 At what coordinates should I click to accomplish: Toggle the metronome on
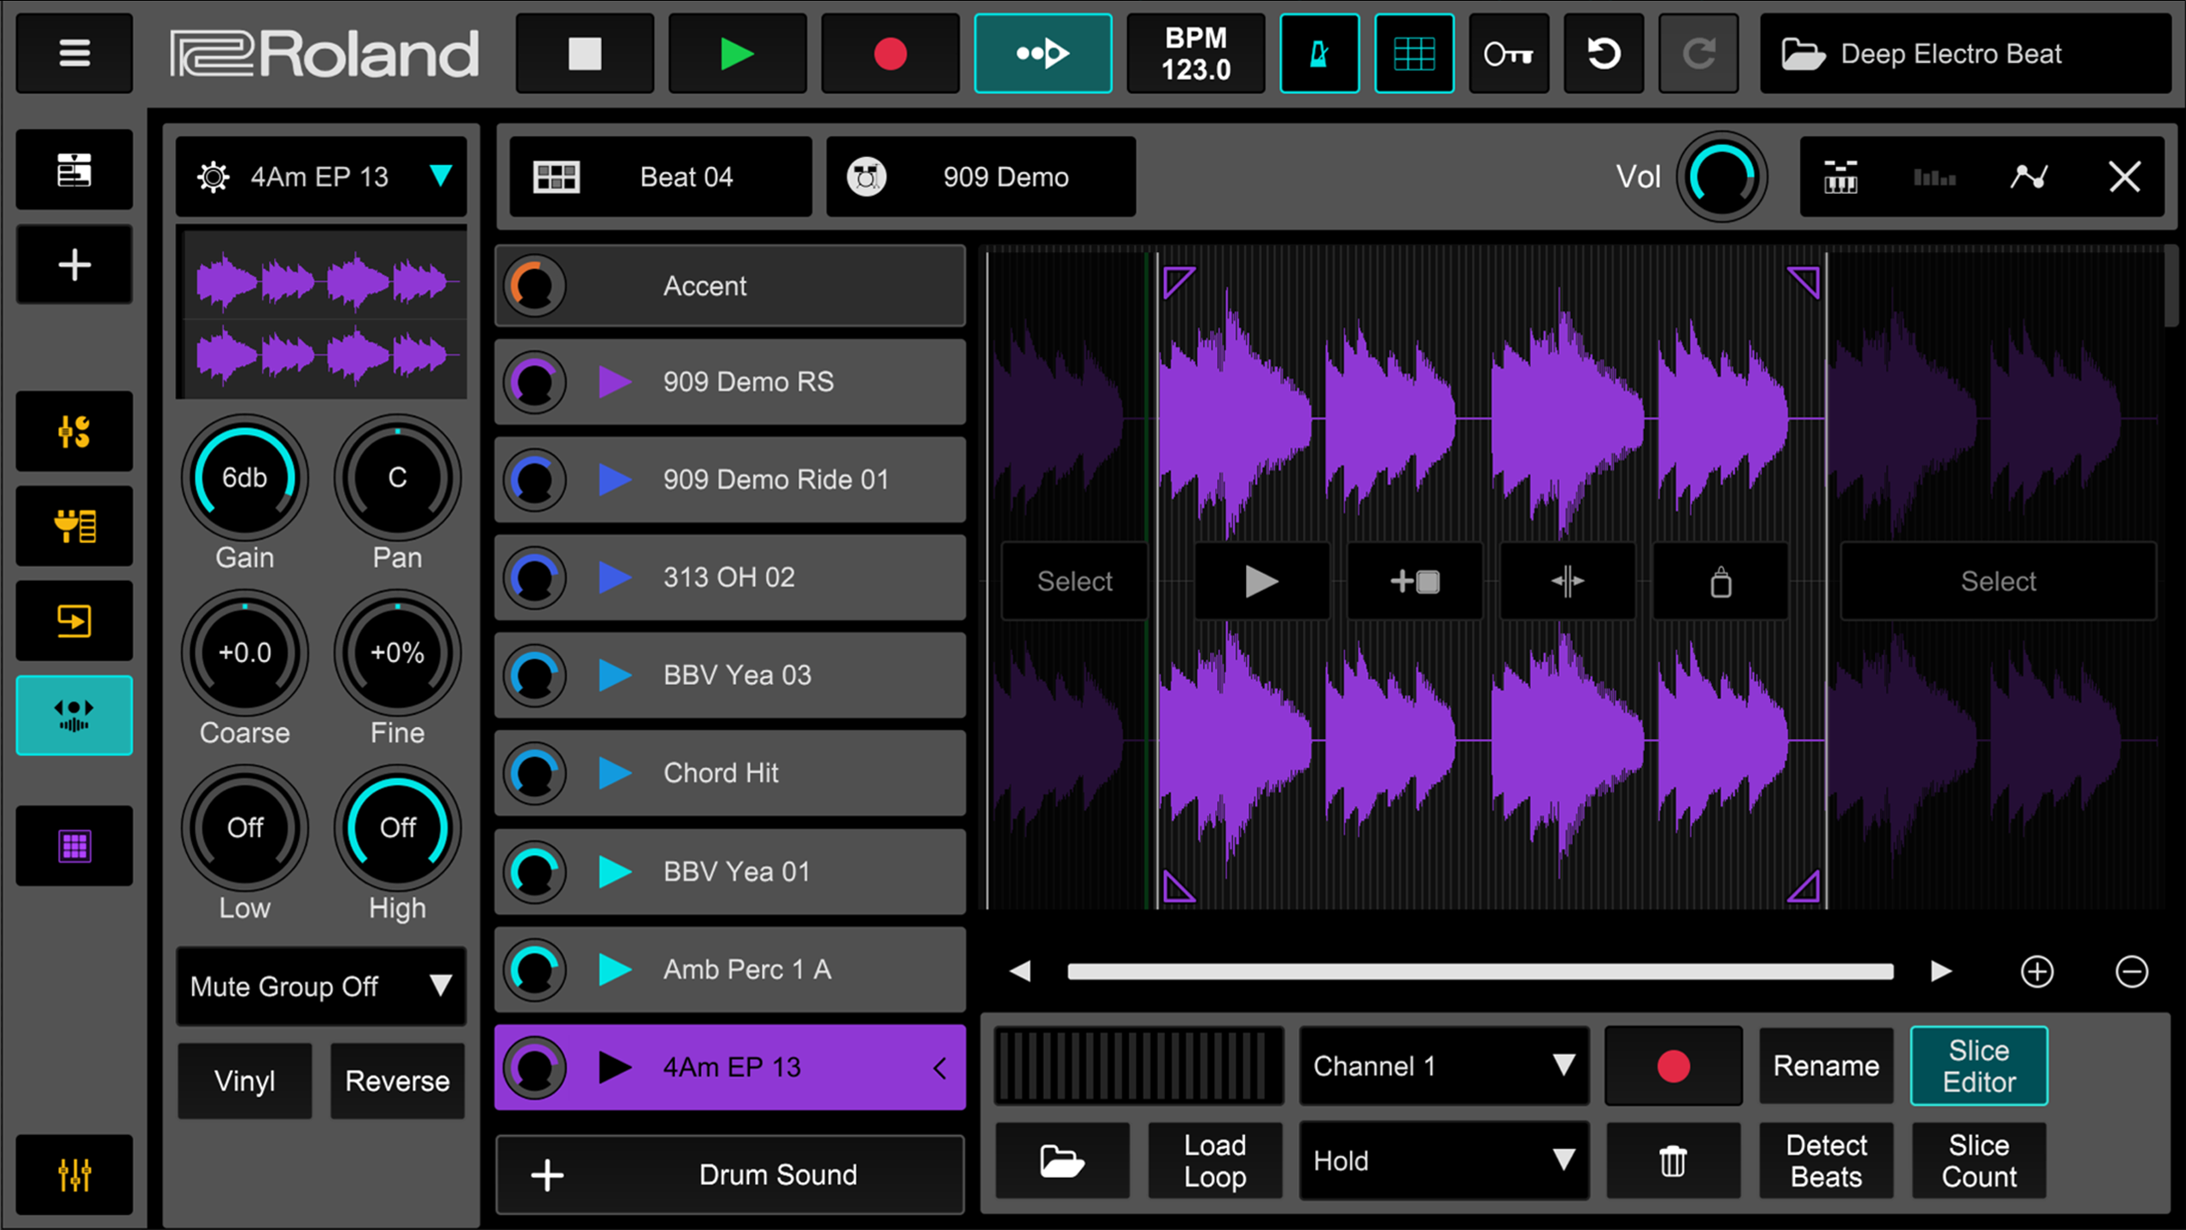(1320, 54)
